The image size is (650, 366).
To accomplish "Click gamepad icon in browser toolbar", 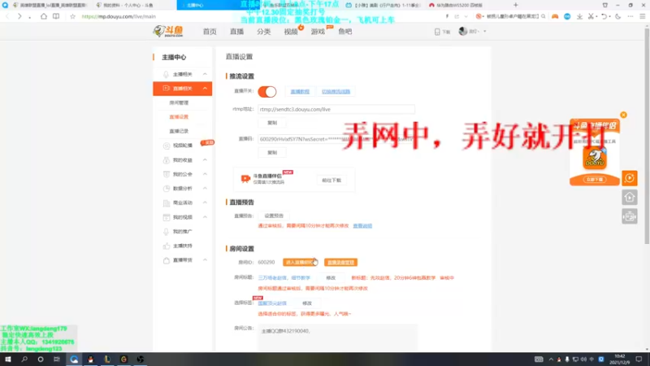I will (555, 16).
